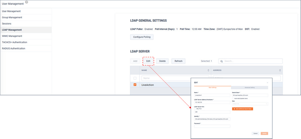Viewport: 301px width, 139px height.
Task: Click the '12:00 AM' poll time value
Action: (197, 29)
